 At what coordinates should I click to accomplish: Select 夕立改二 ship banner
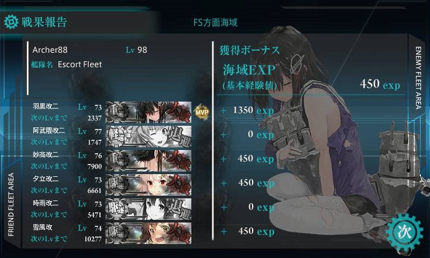tap(148, 184)
